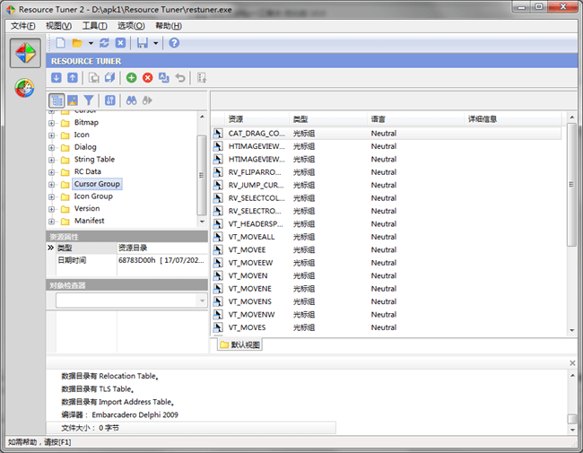Open the 工具(T) menu
The height and width of the screenshot is (453, 583).
[95, 25]
